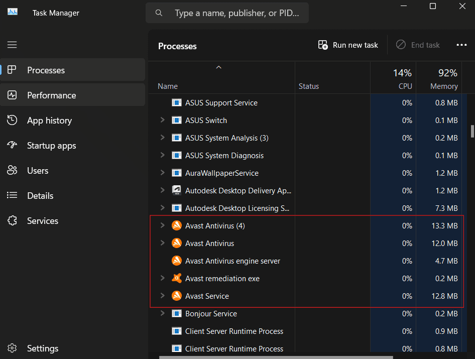The width and height of the screenshot is (475, 359).
Task: Expand the Avast Antivirus (4) group
Action: click(162, 225)
